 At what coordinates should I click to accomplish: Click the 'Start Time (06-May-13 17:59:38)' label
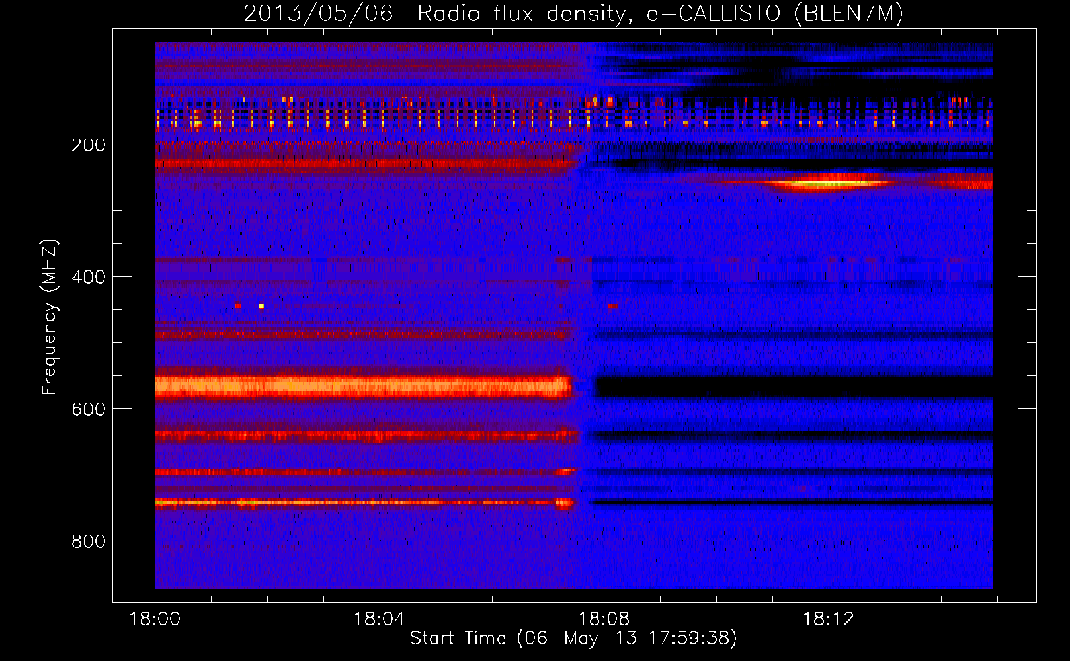point(573,638)
